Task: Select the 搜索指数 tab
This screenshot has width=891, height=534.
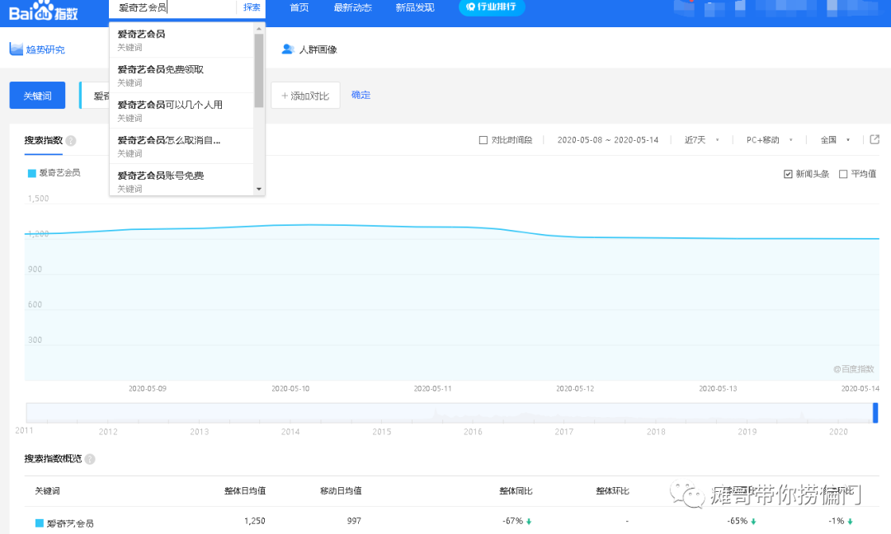Action: 43,140
